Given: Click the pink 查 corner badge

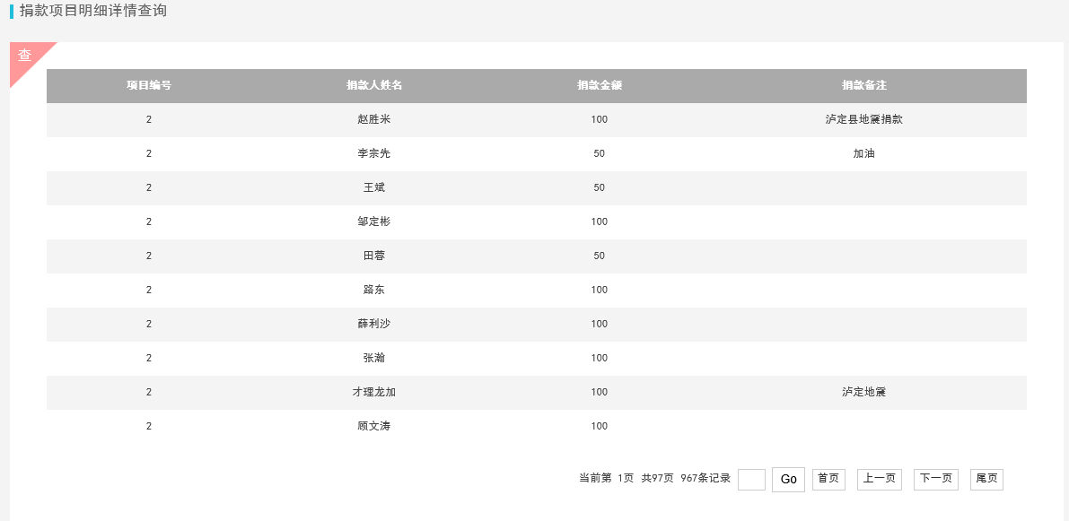Looking at the screenshot, I should [25, 56].
